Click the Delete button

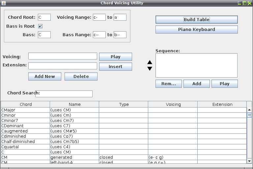point(81,76)
